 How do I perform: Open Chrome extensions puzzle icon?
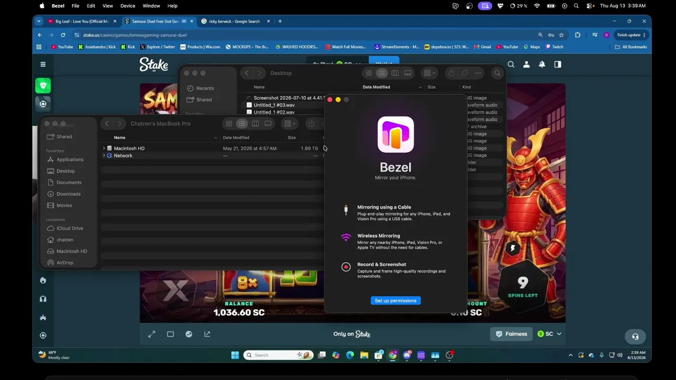[x=577, y=35]
